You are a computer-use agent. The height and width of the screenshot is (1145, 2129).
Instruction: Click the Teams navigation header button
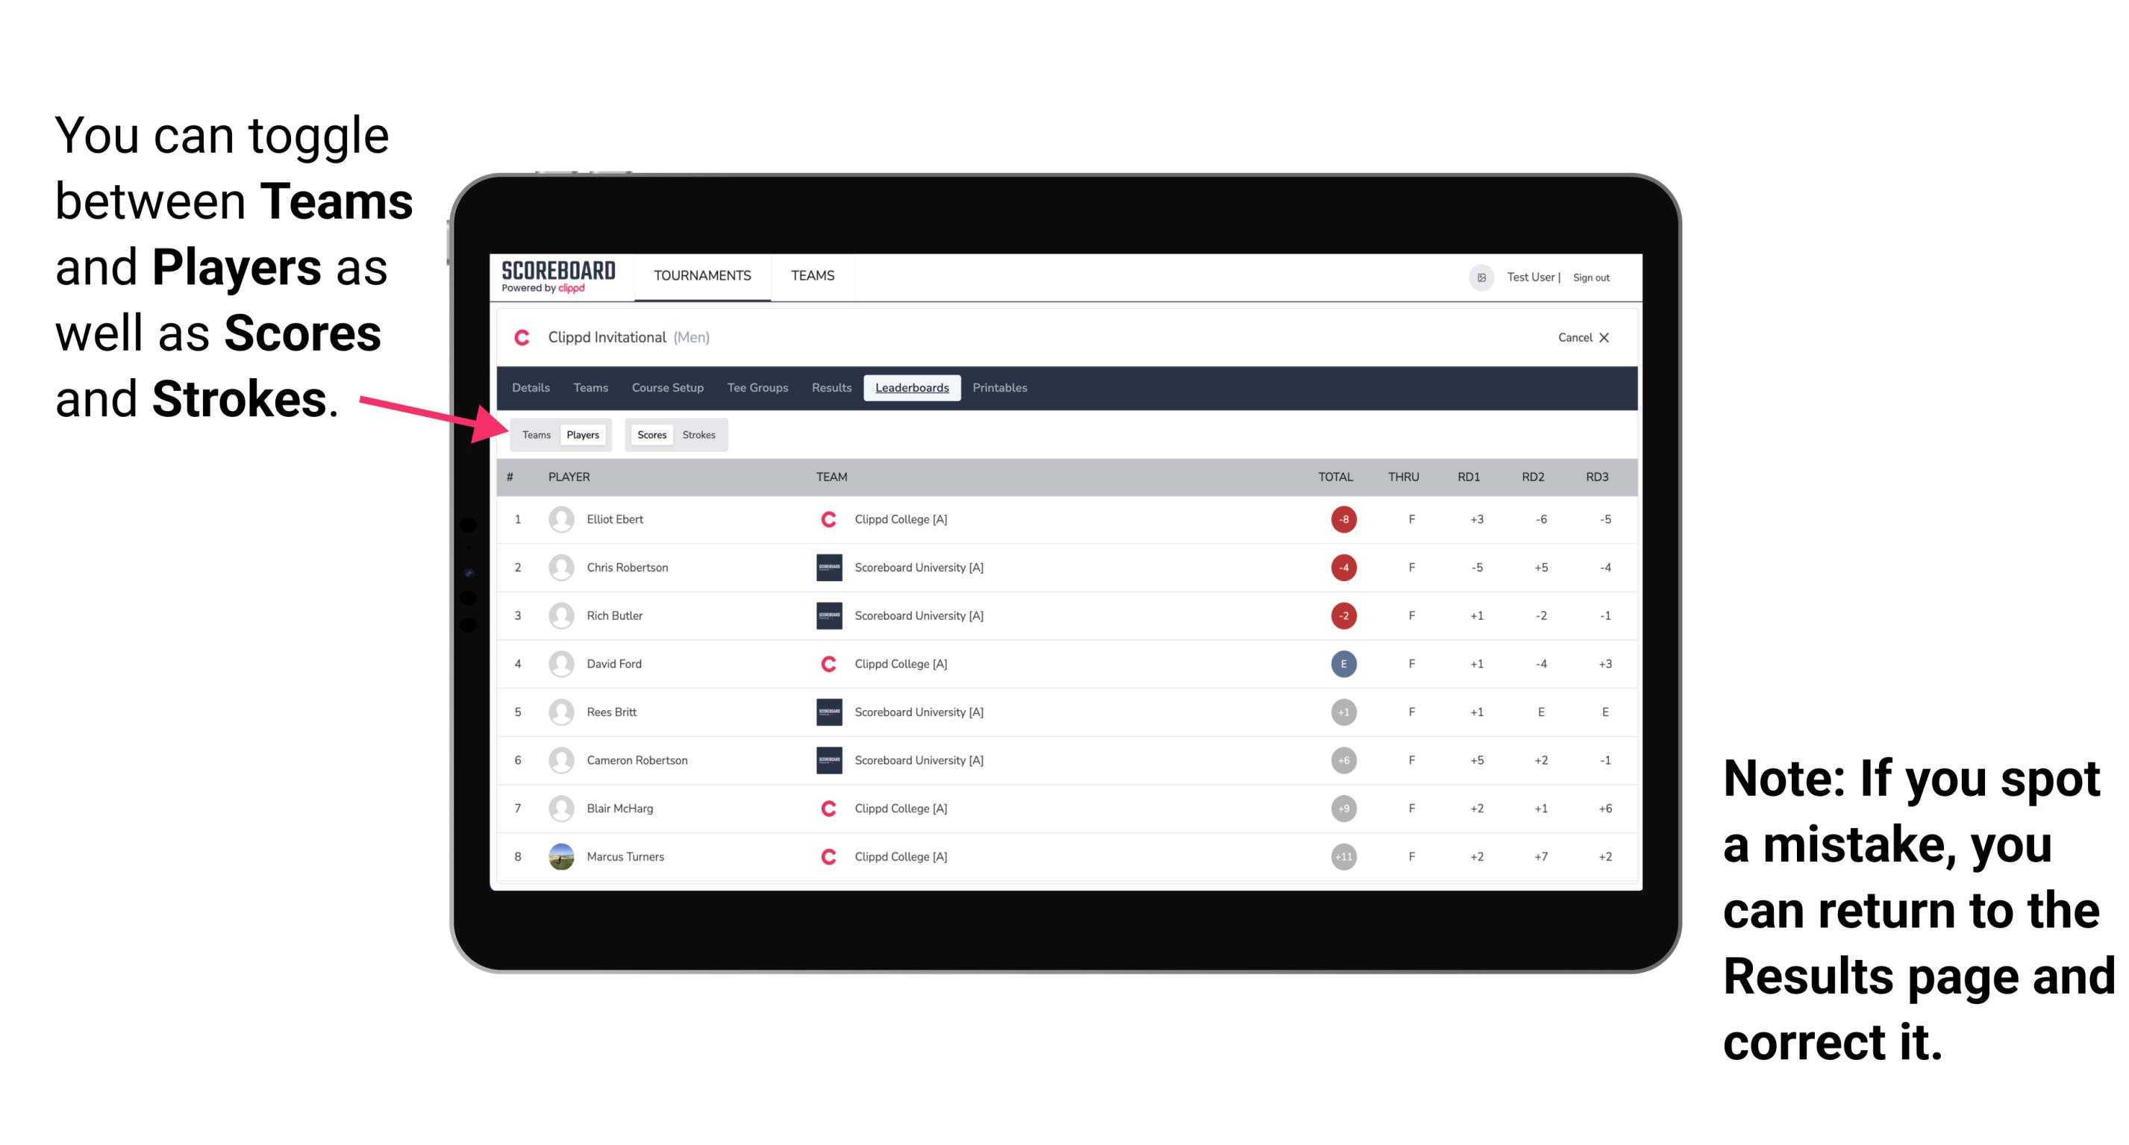click(812, 277)
